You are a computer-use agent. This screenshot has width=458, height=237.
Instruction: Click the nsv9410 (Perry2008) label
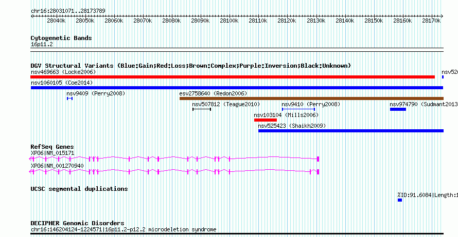(311, 104)
